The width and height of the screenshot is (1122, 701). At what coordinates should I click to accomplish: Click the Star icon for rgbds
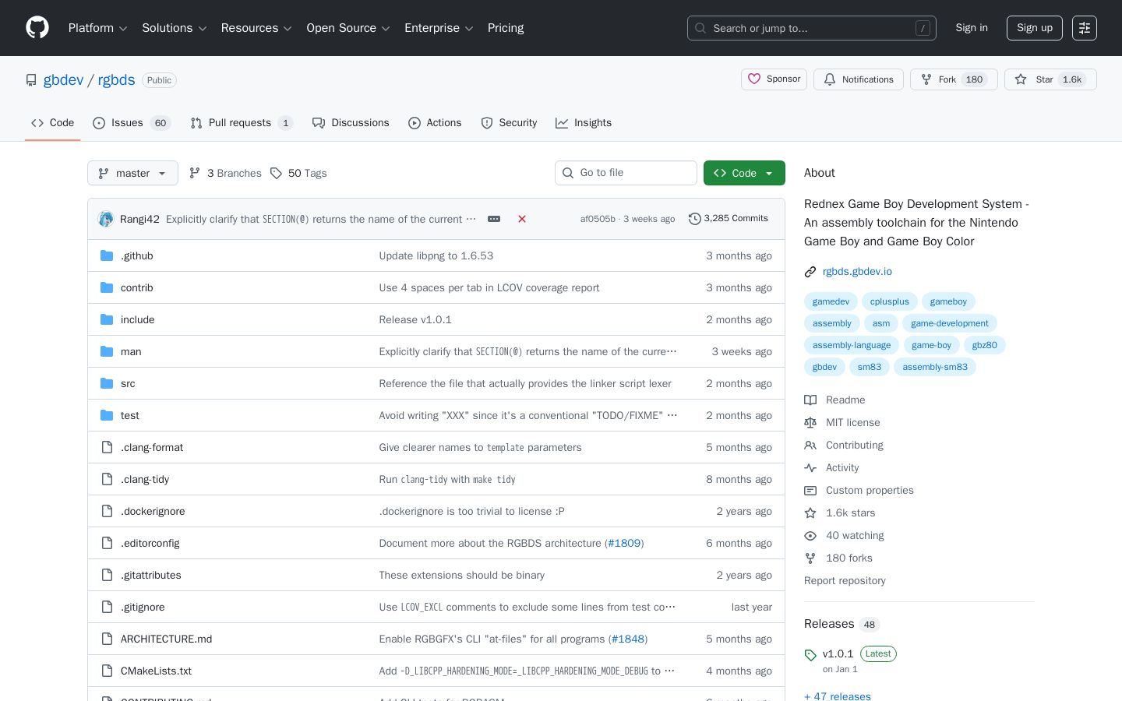pyautogui.click(x=1021, y=79)
